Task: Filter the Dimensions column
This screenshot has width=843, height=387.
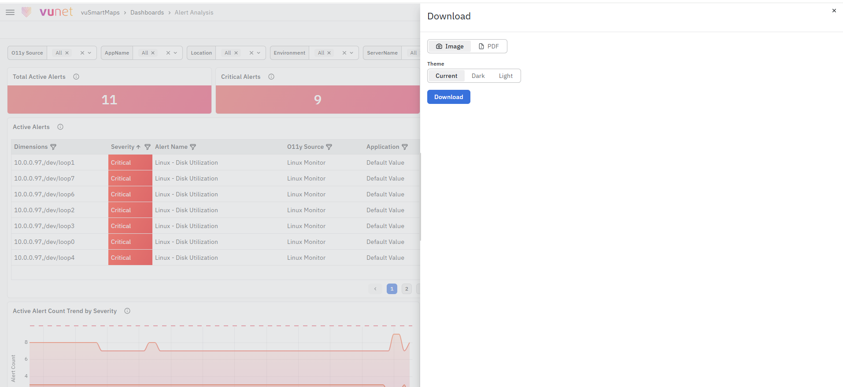Action: click(x=53, y=147)
